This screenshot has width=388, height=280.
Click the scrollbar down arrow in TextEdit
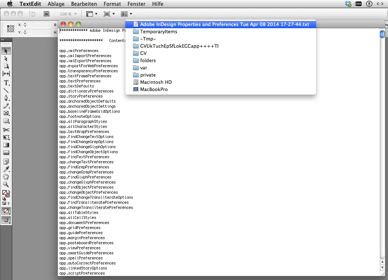click(382, 268)
